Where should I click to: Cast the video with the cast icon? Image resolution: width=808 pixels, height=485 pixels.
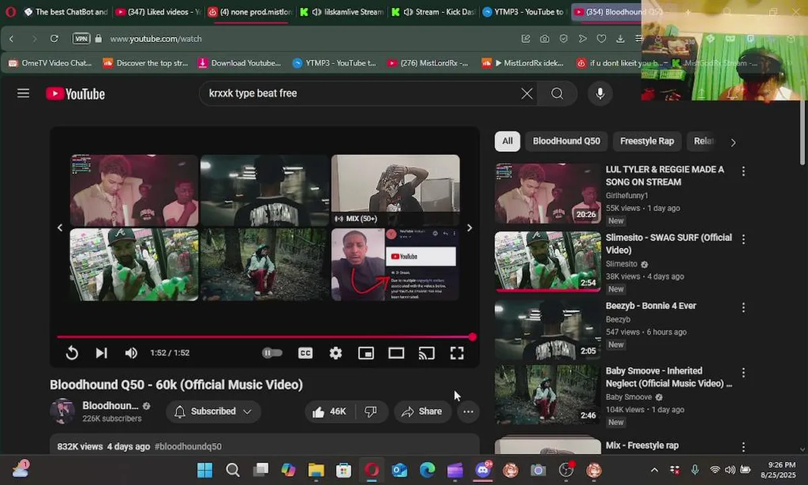pyautogui.click(x=426, y=352)
